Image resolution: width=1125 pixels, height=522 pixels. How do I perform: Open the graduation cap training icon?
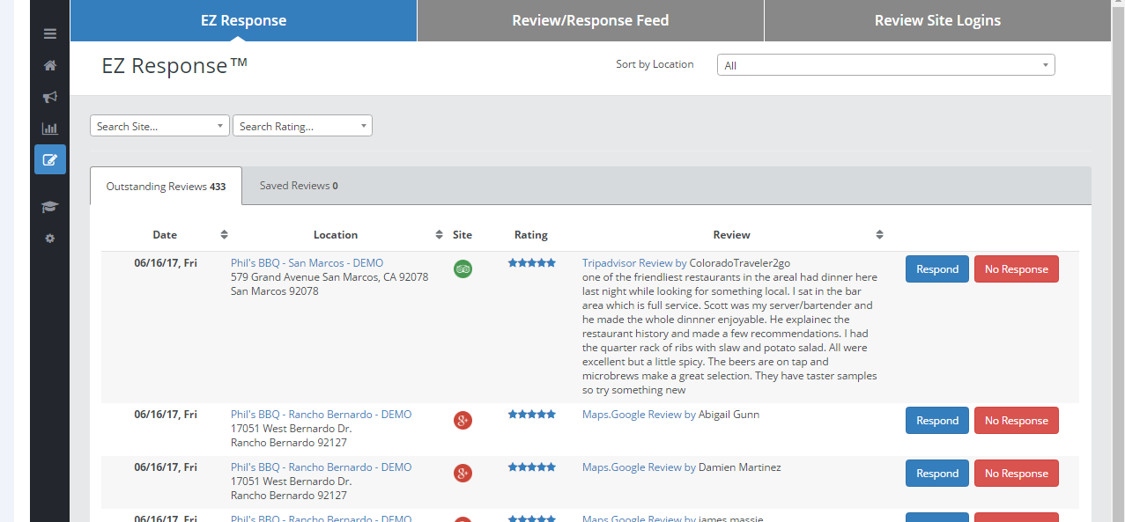pos(50,207)
